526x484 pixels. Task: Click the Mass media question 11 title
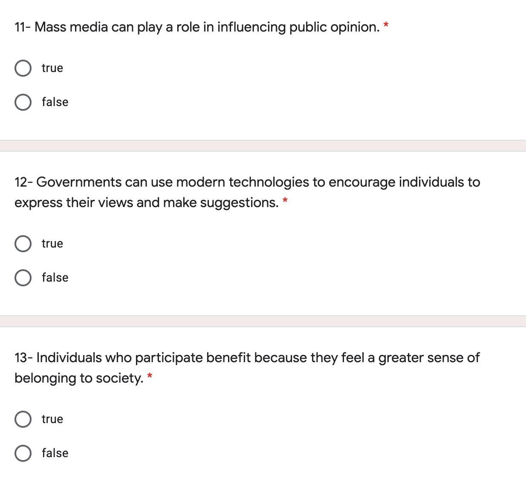point(197,27)
